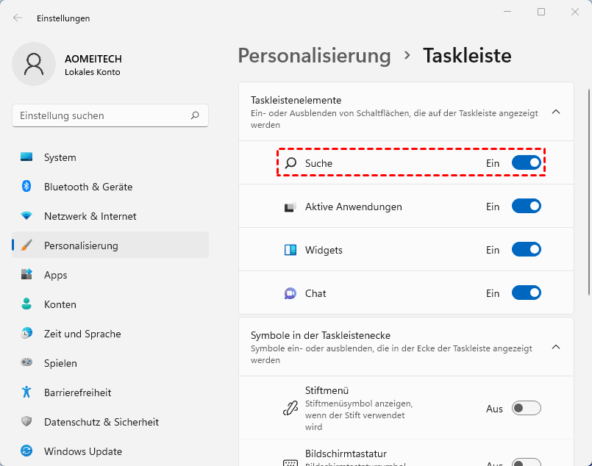This screenshot has height=466, width=592.
Task: Turn off the Suche toggle
Action: click(526, 163)
